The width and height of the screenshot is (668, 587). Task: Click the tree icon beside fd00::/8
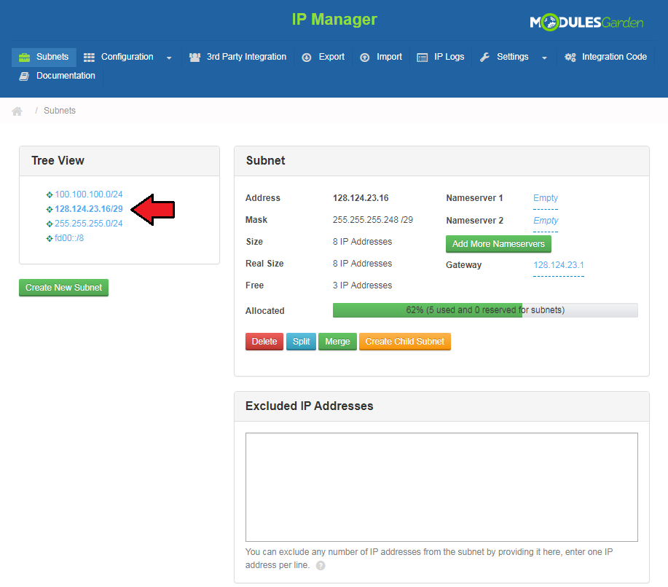pos(50,239)
